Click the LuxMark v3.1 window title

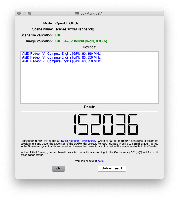pyautogui.click(x=92, y=14)
